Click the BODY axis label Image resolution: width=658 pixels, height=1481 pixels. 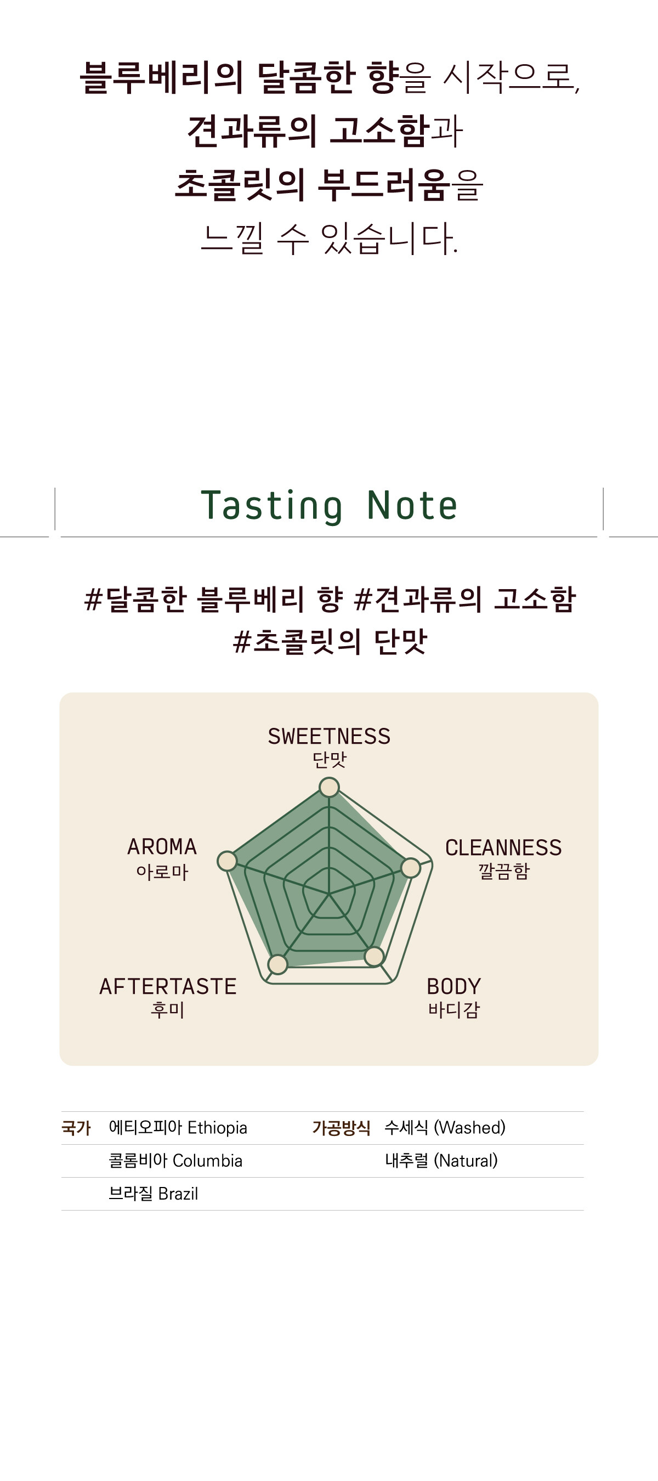pos(453,987)
